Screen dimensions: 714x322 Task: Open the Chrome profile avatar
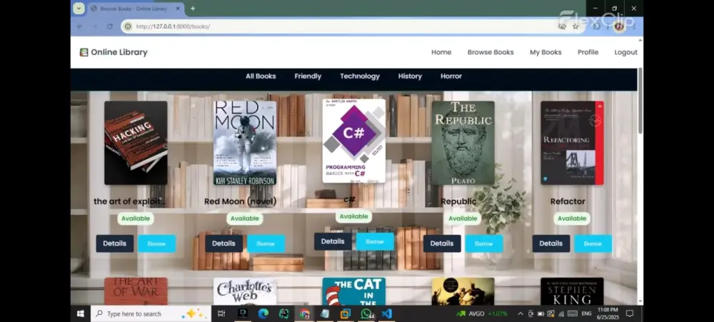(619, 26)
